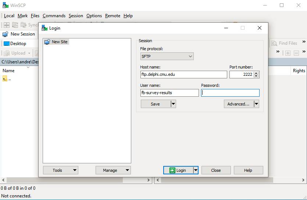Click the compare directories toolbar icon
Viewport: 307px width, 200px height.
coord(7,25)
